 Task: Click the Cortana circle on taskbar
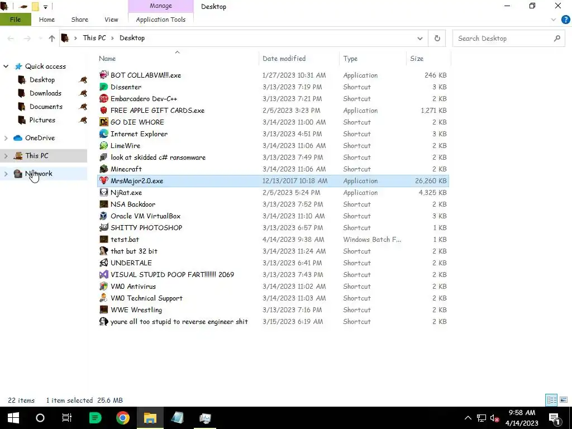point(40,418)
